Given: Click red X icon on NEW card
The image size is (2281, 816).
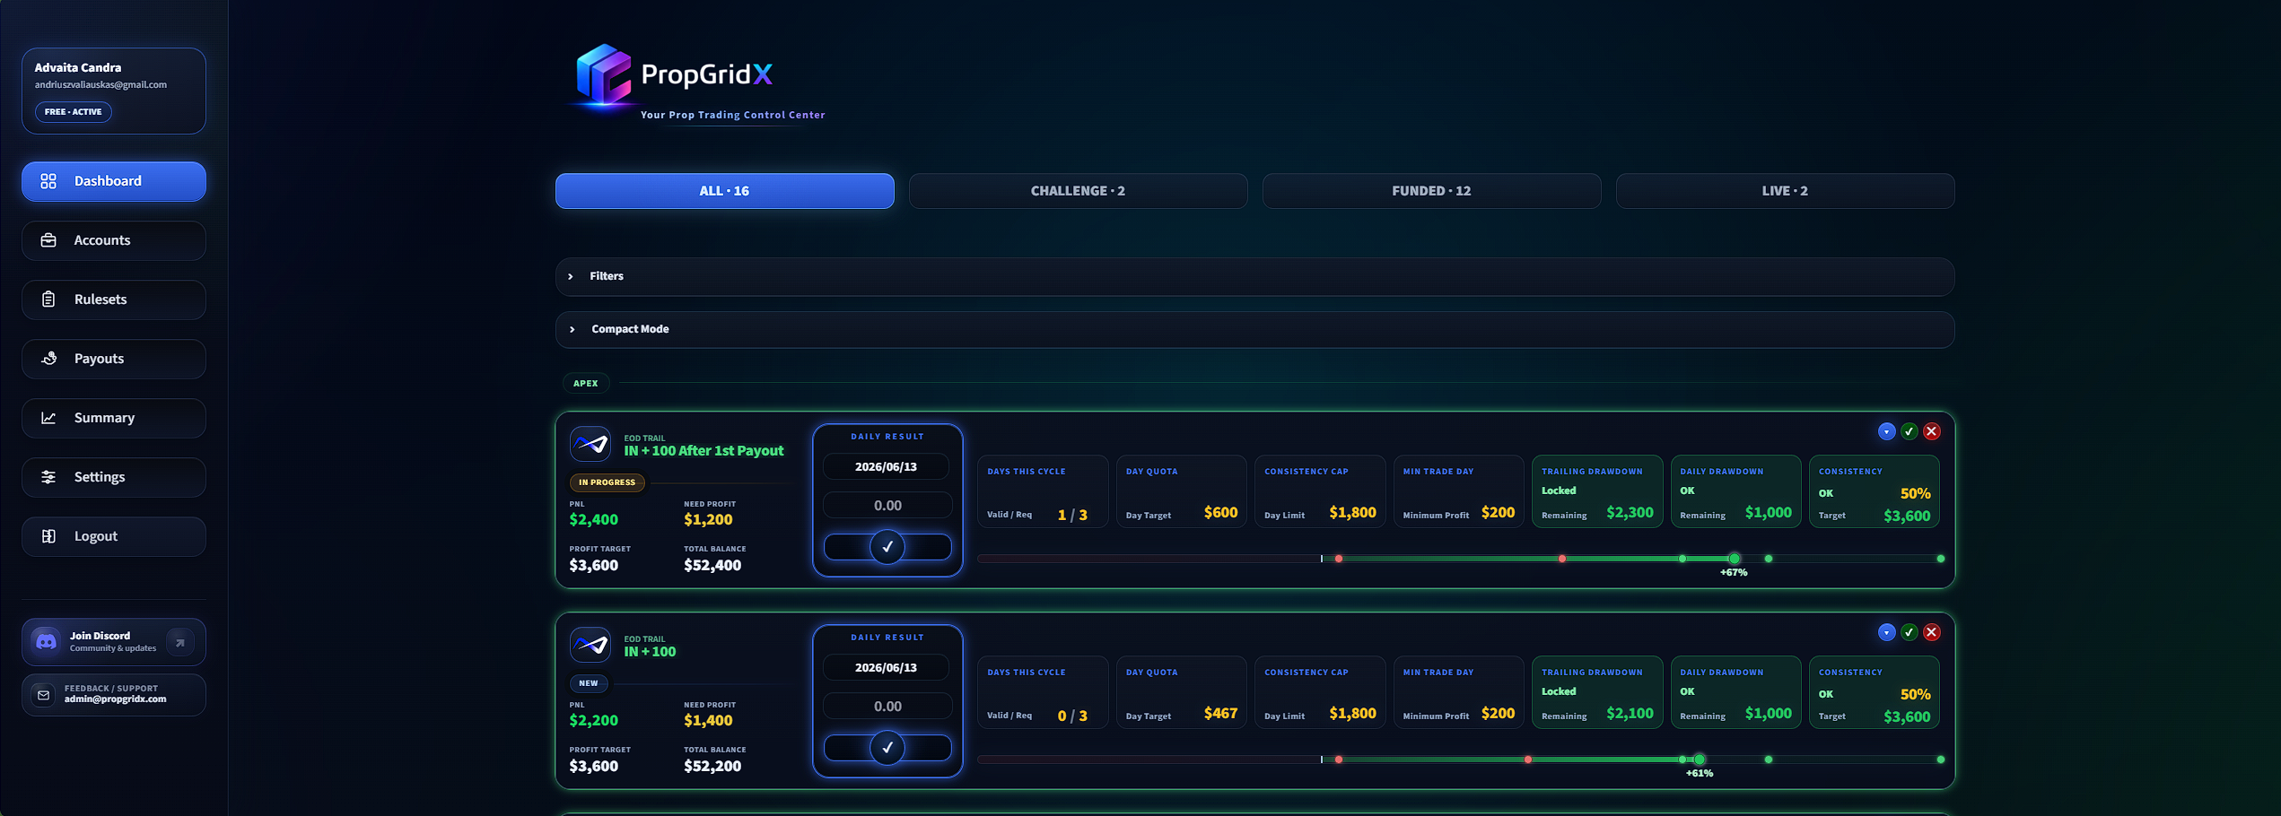Looking at the screenshot, I should (x=1932, y=632).
